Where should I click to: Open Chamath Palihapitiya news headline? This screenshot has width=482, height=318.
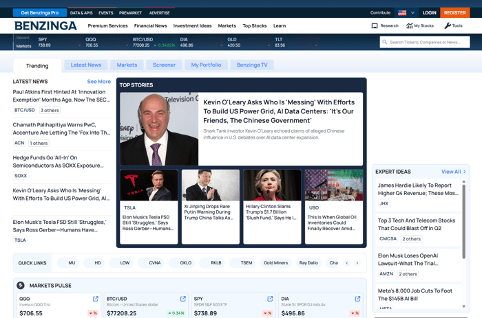(61, 129)
